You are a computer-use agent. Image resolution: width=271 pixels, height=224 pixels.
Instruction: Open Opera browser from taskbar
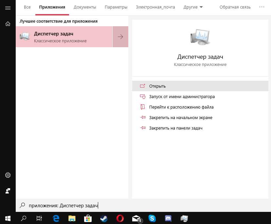(x=120, y=218)
